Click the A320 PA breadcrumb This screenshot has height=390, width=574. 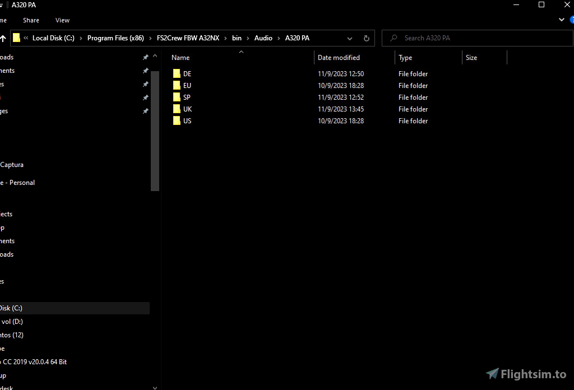(297, 38)
